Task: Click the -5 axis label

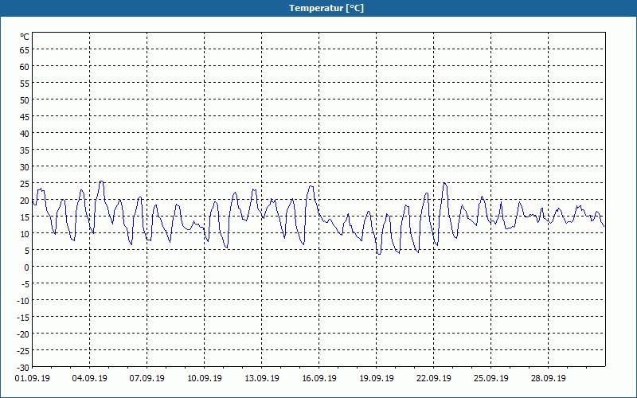Action: click(x=25, y=284)
